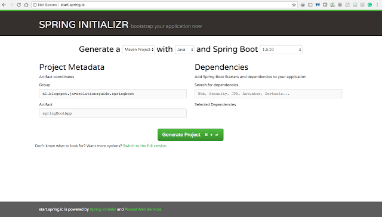382x217 pixels.
Task: Click the Cast extension icon
Action: tap(310, 5)
